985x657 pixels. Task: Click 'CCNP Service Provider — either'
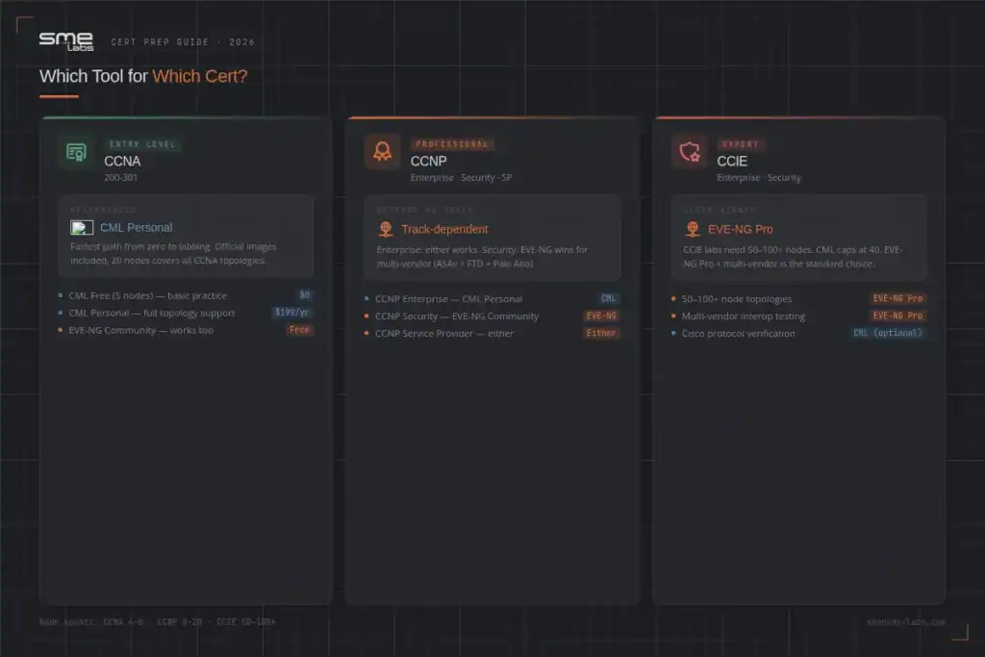click(444, 334)
